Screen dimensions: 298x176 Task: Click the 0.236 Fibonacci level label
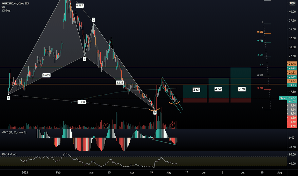coord(260,88)
